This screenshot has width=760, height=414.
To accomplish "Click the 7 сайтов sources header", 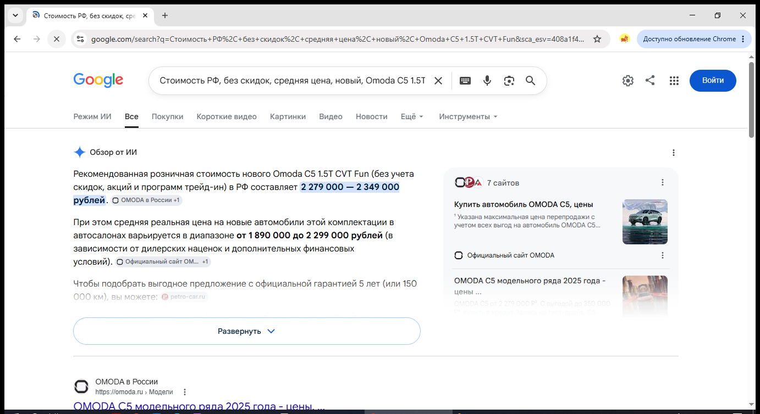I will pyautogui.click(x=503, y=183).
